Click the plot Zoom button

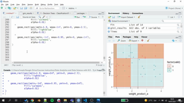point(122,41)
